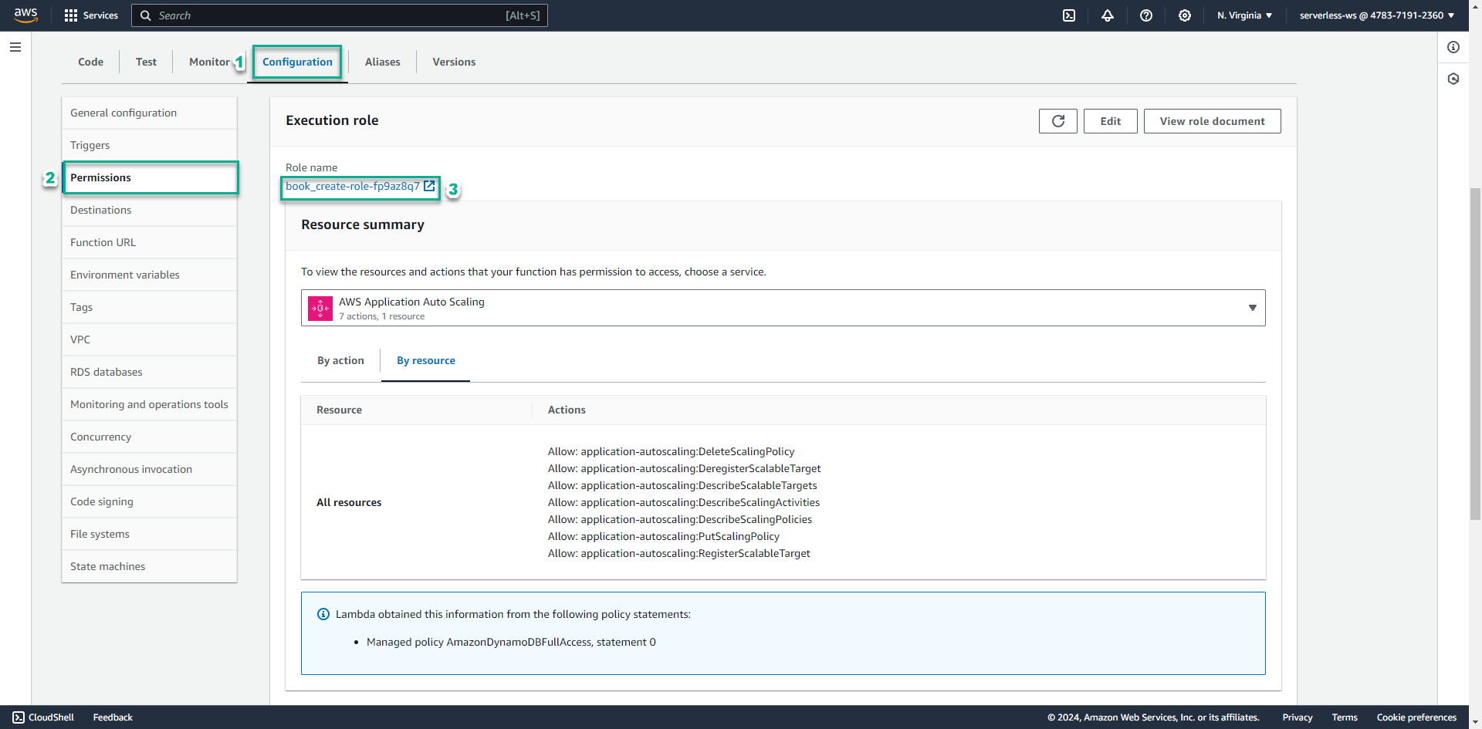The height and width of the screenshot is (729, 1482).
Task: Open File systems settings
Action: tap(150, 534)
